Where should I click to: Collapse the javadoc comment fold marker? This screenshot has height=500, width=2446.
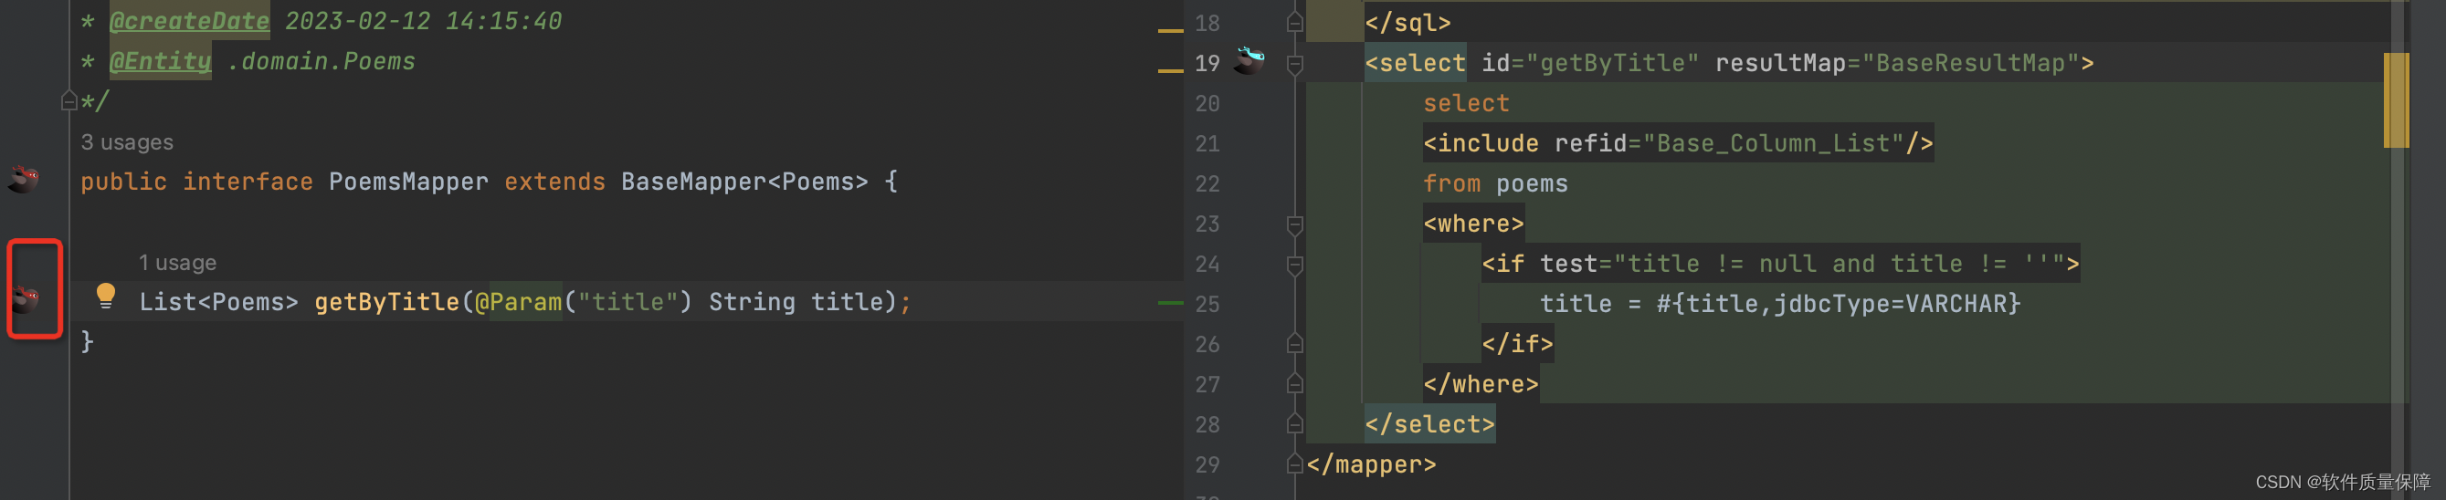click(69, 99)
